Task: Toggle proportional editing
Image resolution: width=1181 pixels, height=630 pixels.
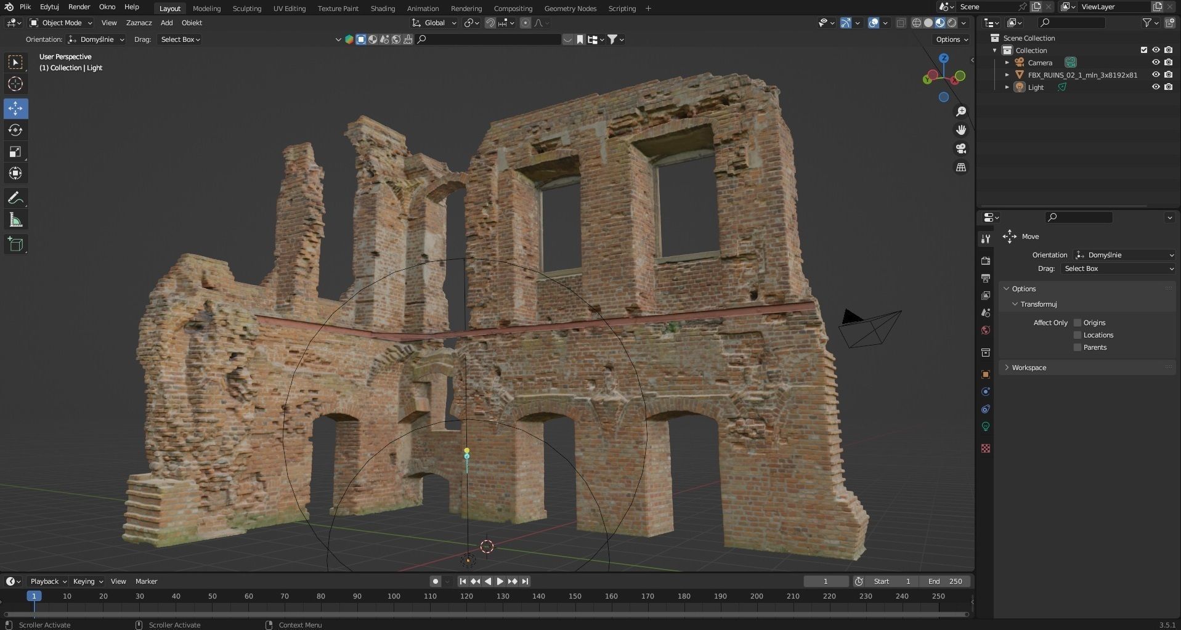Action: (x=526, y=23)
